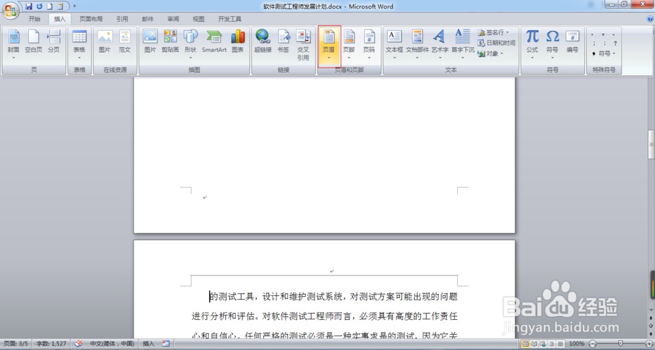Image resolution: width=655 pixels, height=350 pixels.
Task: Open the 开发工具 ribbon tab
Action: (x=229, y=19)
